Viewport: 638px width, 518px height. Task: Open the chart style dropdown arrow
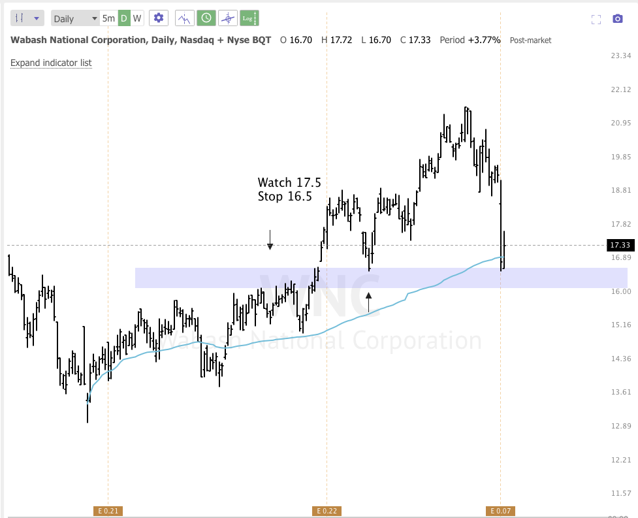[37, 18]
